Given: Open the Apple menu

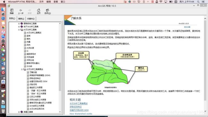Looking at the screenshot, I should [x=4, y=2].
